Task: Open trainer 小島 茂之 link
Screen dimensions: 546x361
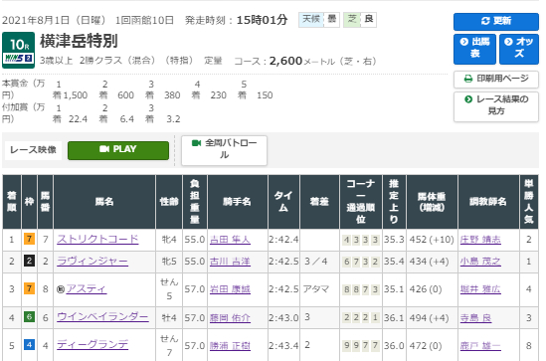Action: [x=480, y=262]
